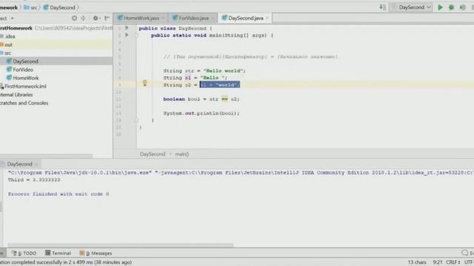Expand Scratches and Consoles node
The height and width of the screenshot is (266, 474).
pos(24,103)
